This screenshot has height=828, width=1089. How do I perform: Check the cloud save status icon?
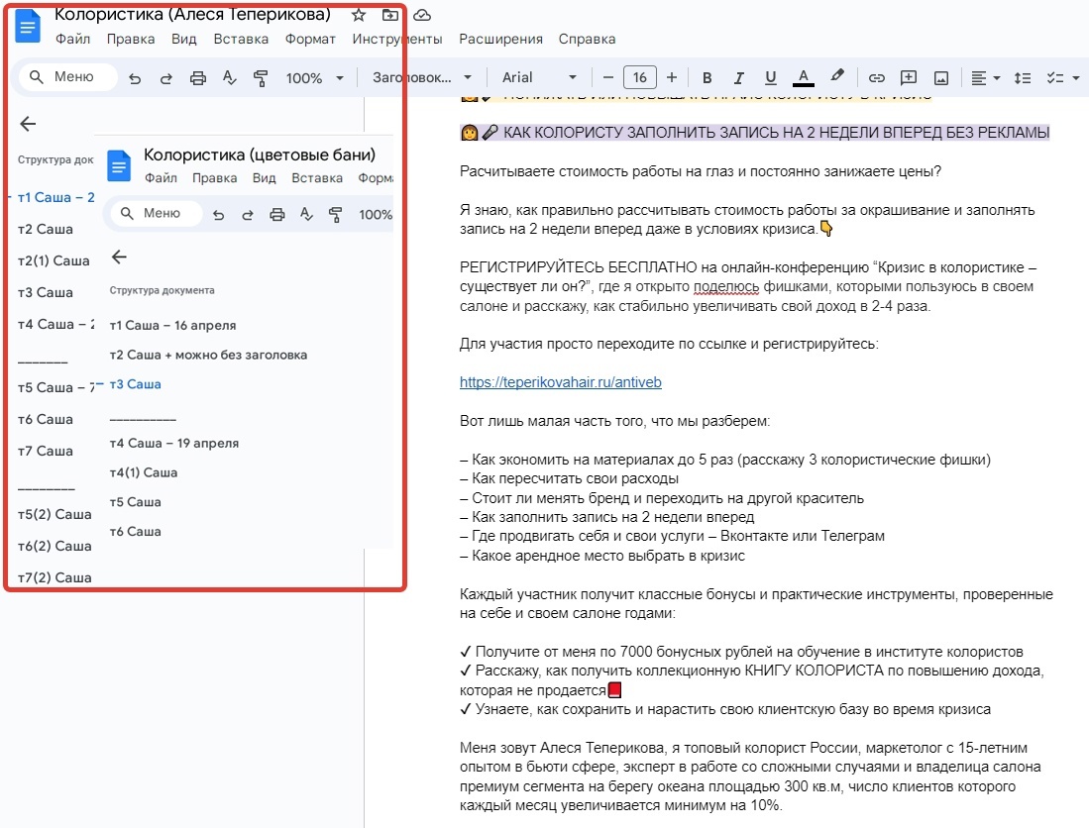click(421, 15)
